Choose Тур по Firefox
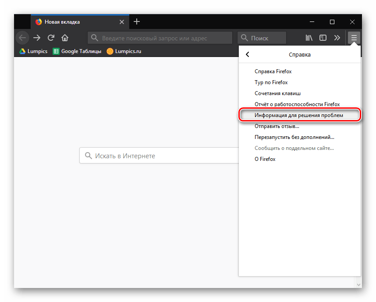 pyautogui.click(x=271, y=82)
